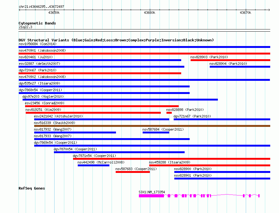Open the nsv828901 (Park2010) label
Viewport: 279px width, 213px height.
tap(193, 175)
